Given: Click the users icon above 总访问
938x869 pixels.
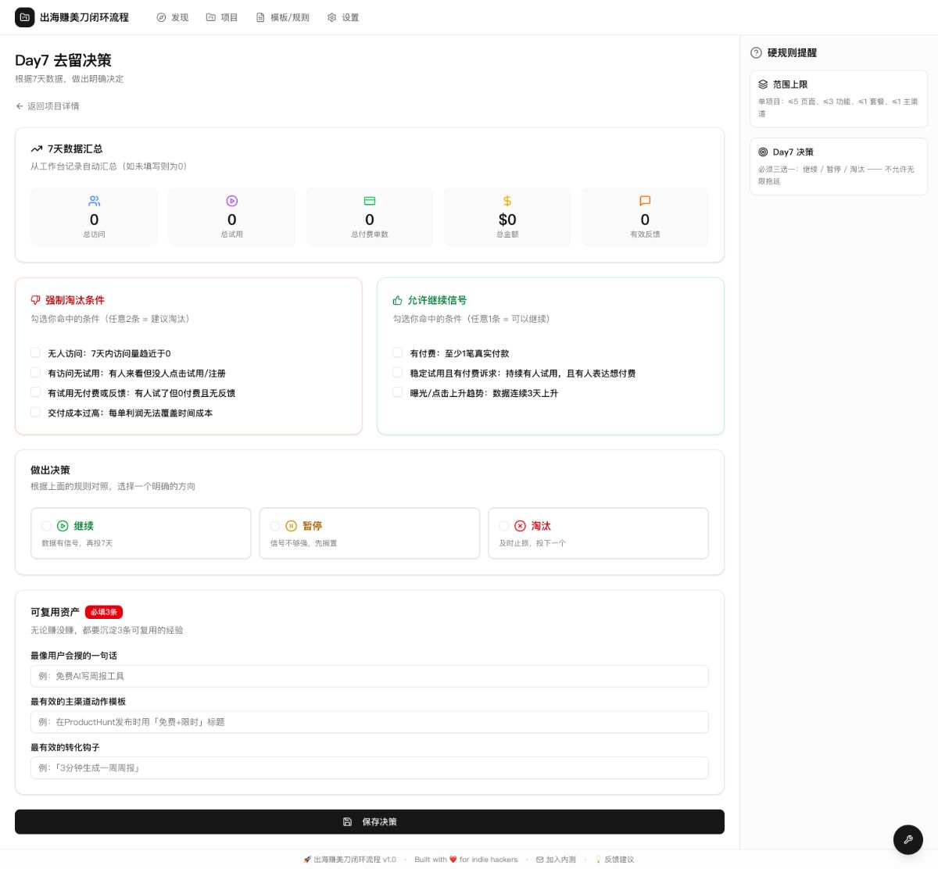Looking at the screenshot, I should 94,201.
